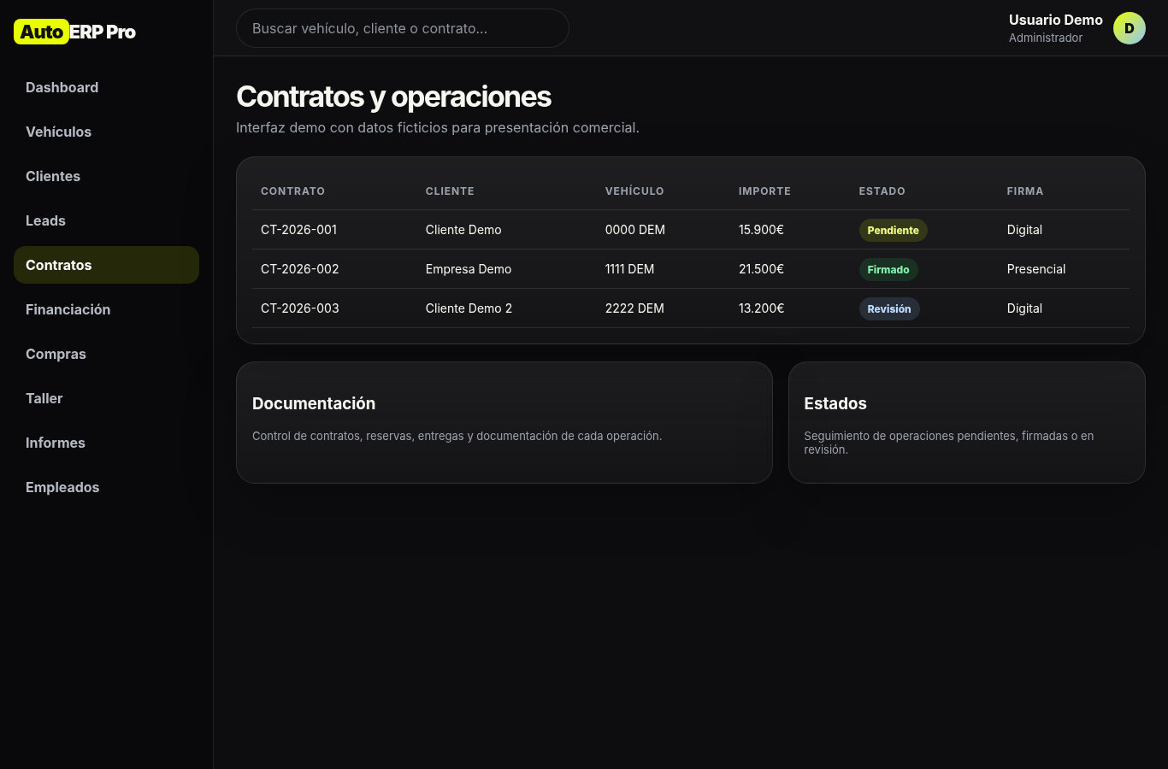Click the Revisión status badge
Image resolution: width=1168 pixels, height=769 pixels.
point(889,308)
